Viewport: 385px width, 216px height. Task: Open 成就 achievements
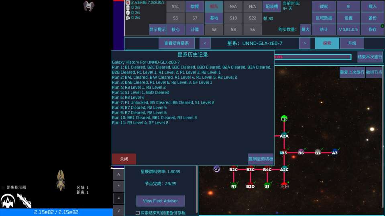(x=324, y=7)
